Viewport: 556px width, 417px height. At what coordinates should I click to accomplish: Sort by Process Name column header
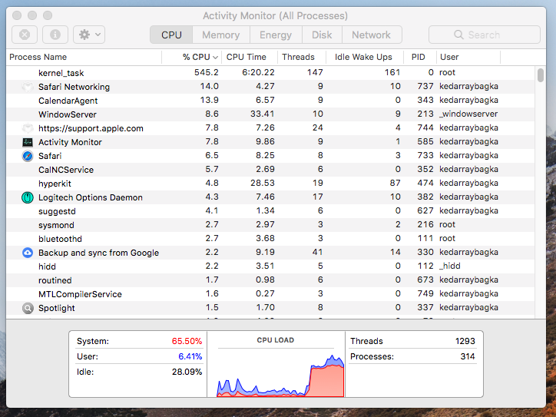[x=84, y=57]
